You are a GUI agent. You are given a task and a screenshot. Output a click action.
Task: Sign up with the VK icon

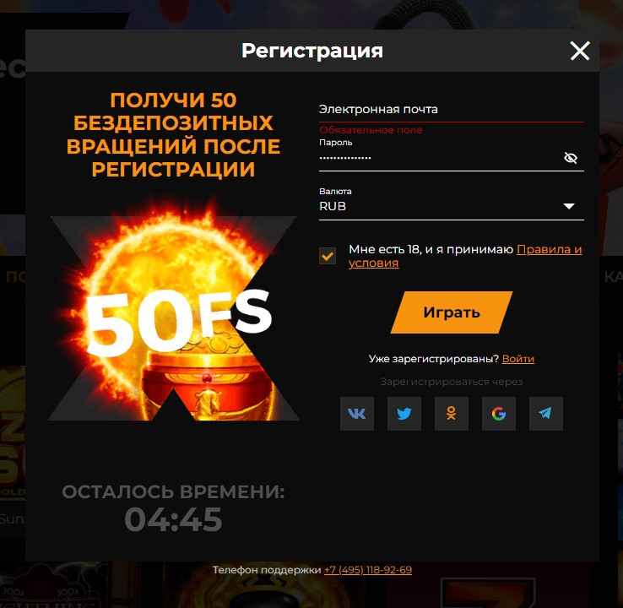click(357, 413)
